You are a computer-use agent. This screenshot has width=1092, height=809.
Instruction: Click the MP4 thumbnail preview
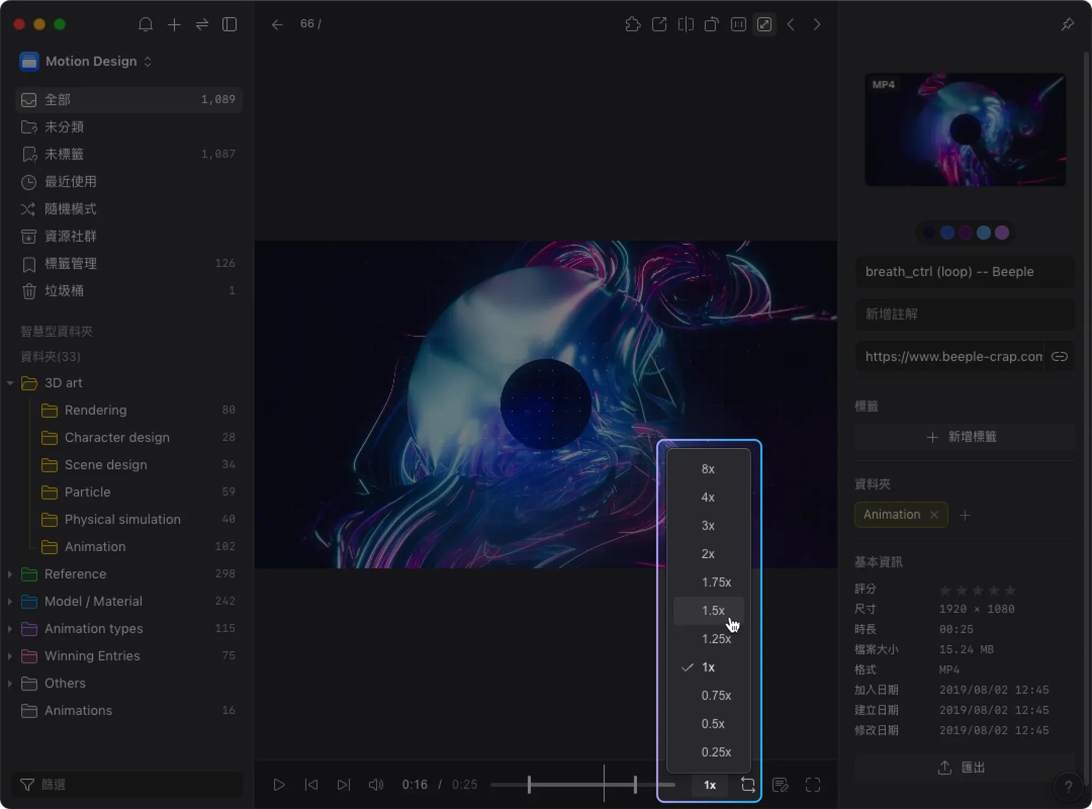click(965, 130)
